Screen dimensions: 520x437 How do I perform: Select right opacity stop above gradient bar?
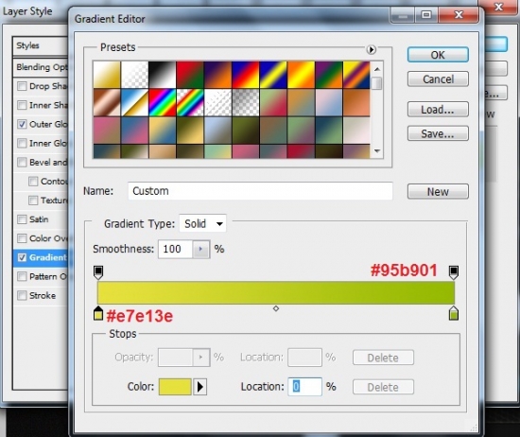(x=454, y=272)
